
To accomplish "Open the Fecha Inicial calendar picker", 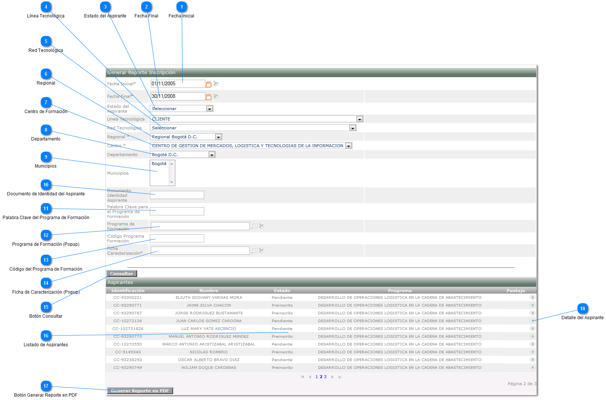I will (209, 84).
